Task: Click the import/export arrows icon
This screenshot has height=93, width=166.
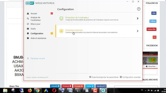Action: (90, 77)
